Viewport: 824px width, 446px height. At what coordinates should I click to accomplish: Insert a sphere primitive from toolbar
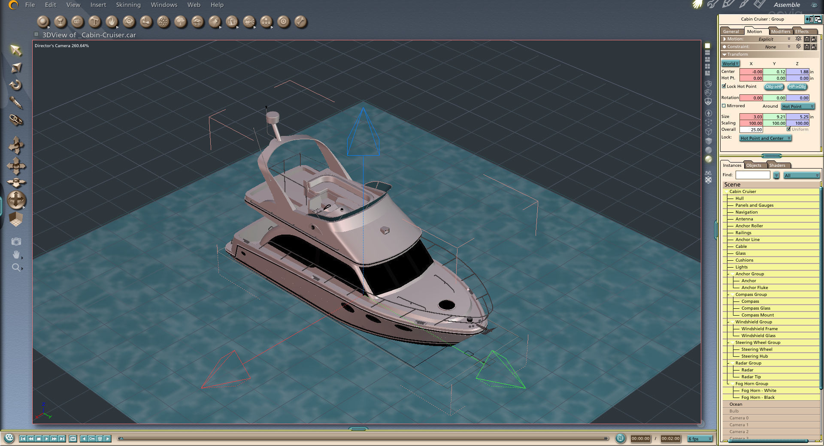pos(43,21)
